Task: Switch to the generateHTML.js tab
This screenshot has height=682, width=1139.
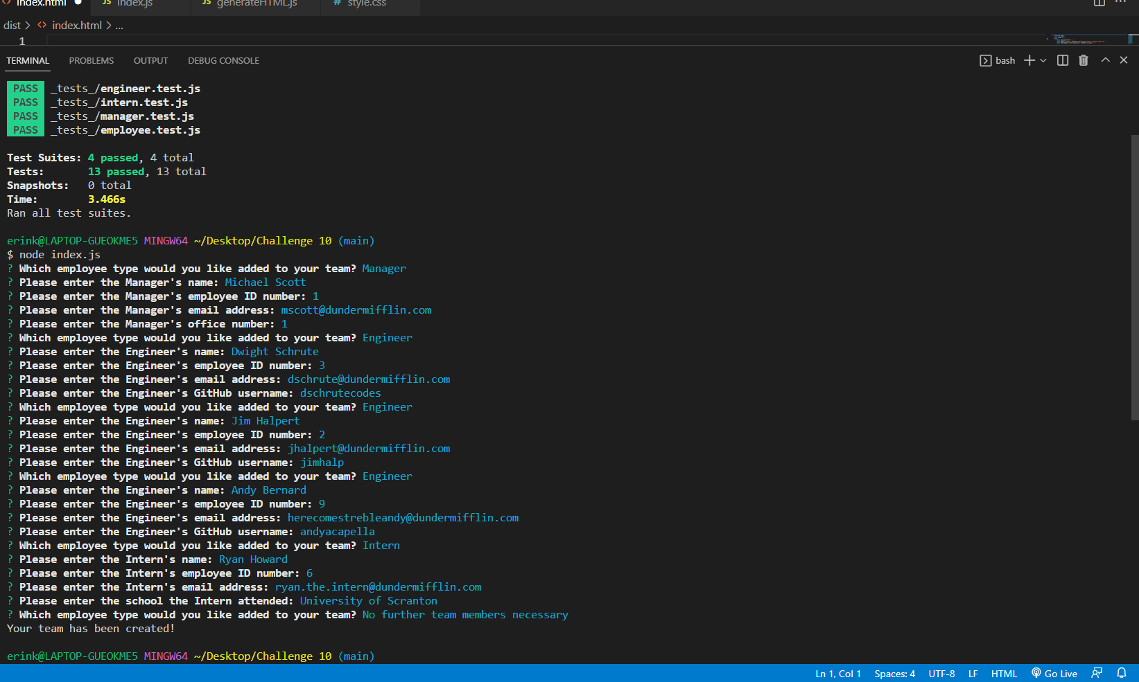Action: click(x=255, y=3)
